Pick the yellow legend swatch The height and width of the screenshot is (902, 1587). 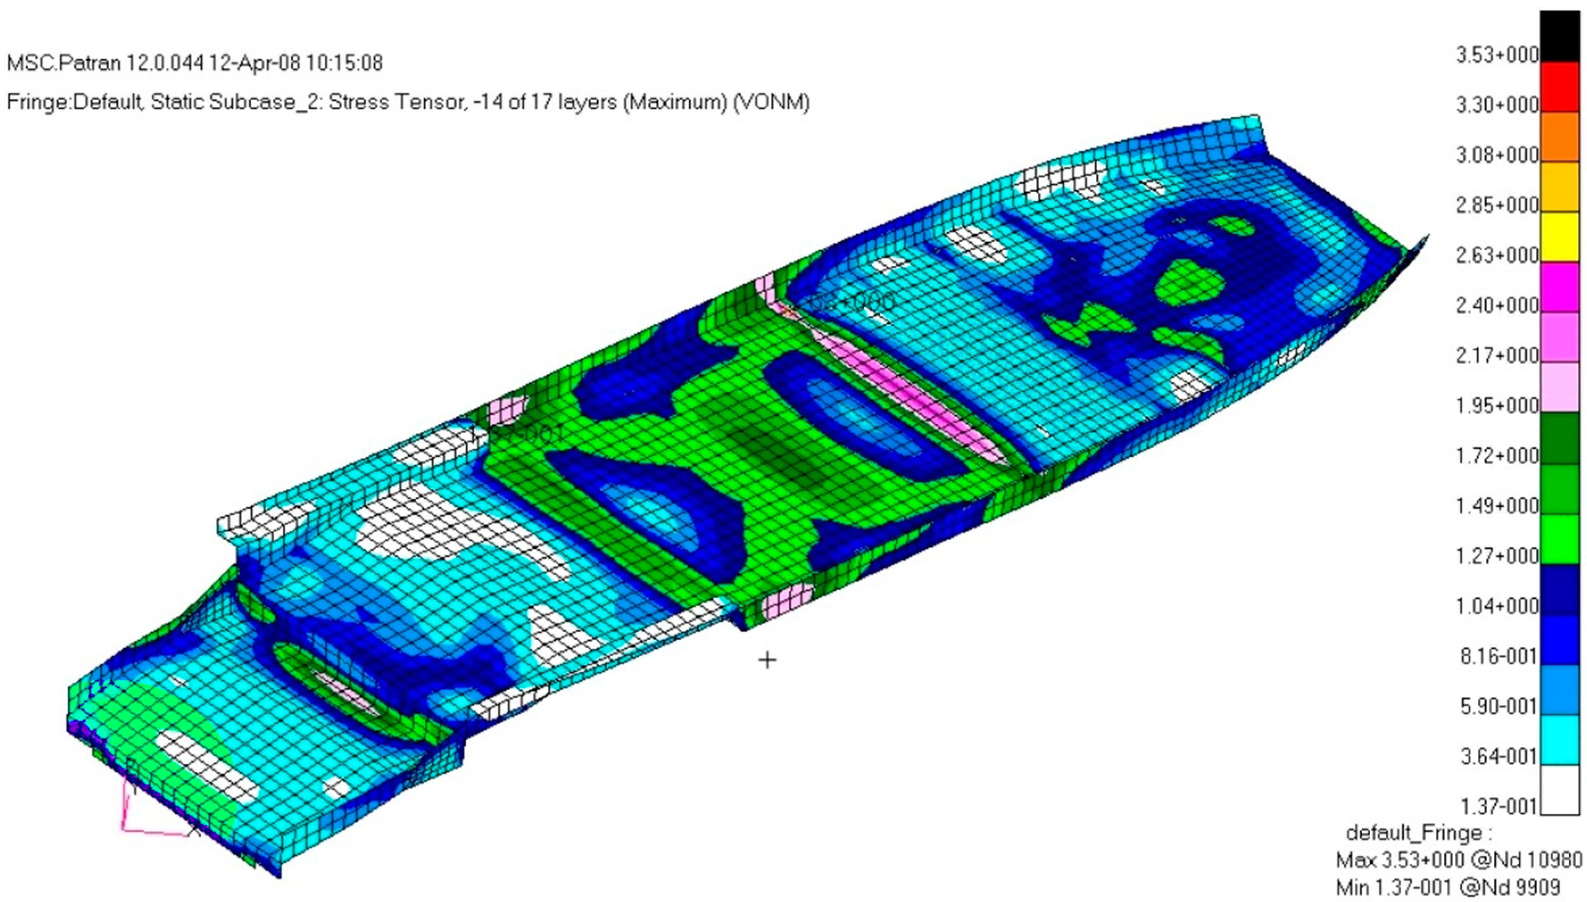tap(1559, 237)
